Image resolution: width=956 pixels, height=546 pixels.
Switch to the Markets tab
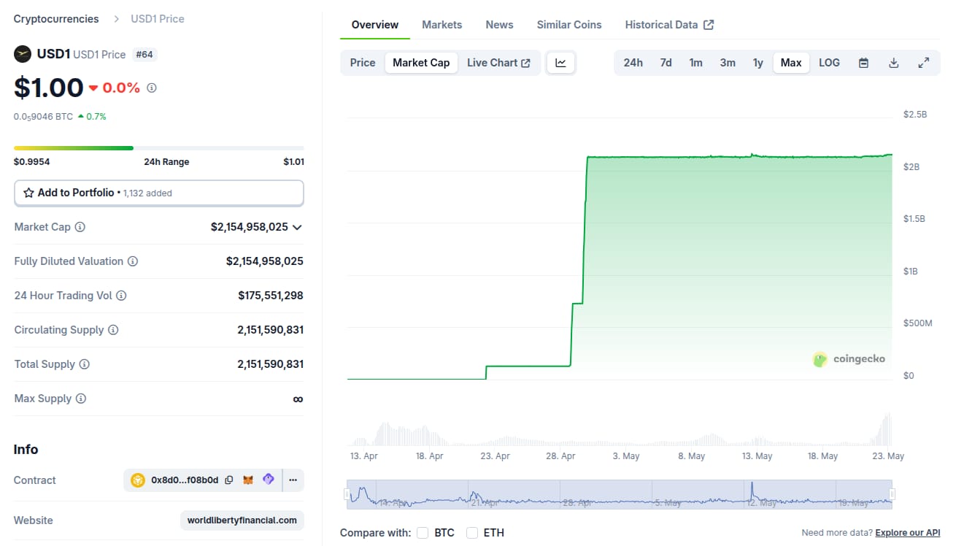pos(442,24)
